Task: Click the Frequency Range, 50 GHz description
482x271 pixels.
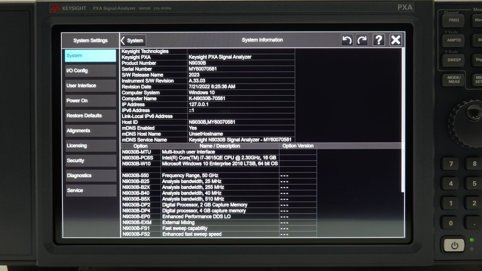Action: coord(190,175)
